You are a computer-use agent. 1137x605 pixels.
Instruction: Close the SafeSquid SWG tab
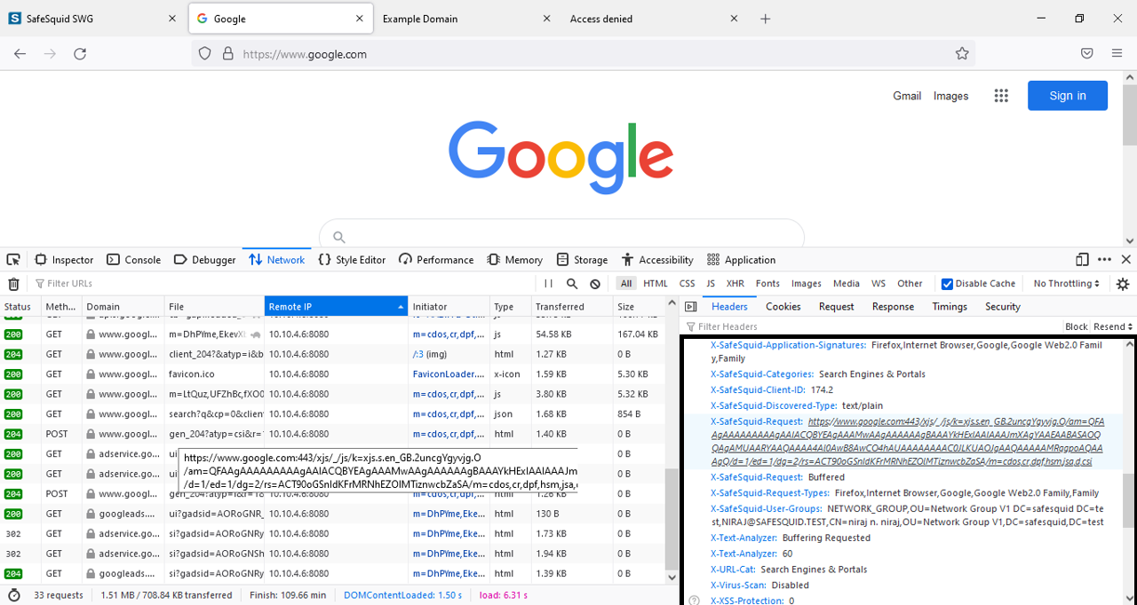(x=172, y=19)
